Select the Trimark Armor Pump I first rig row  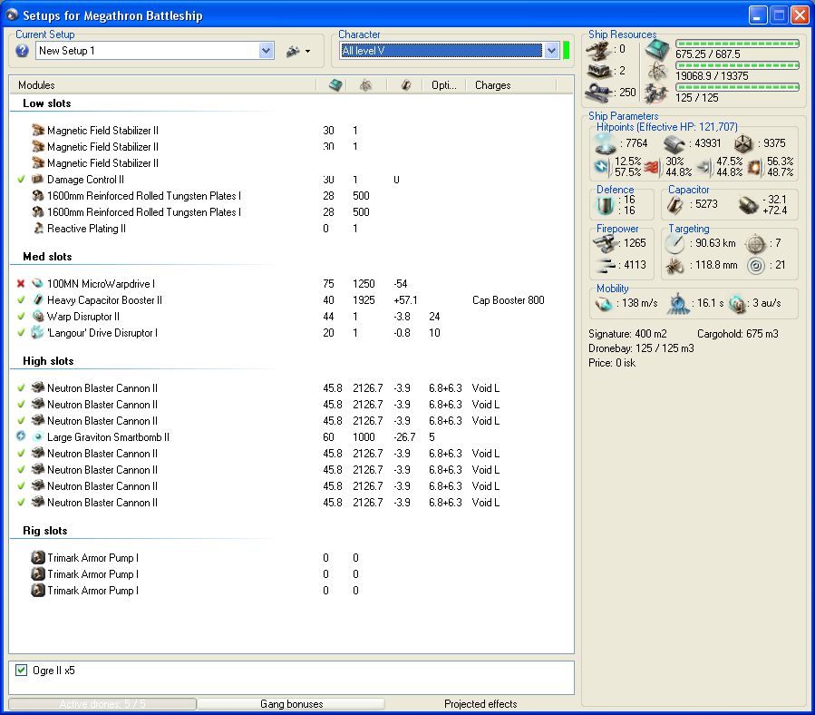(291, 558)
